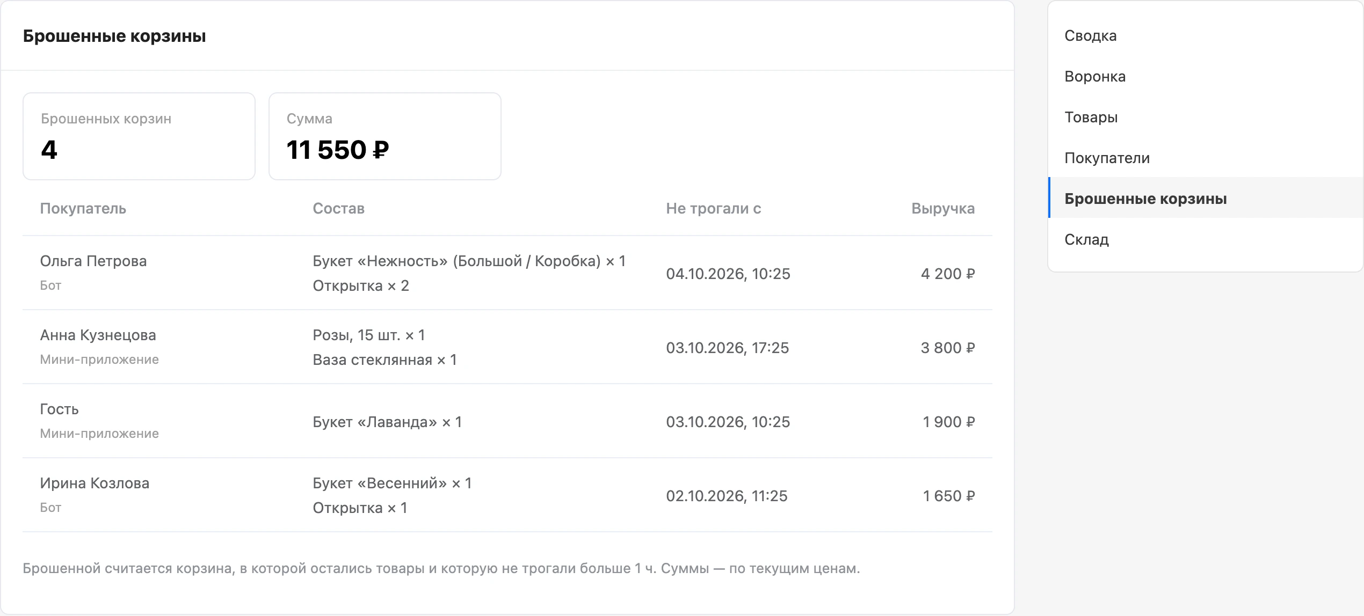This screenshot has height=616, width=1364.
Task: Sort by the Не трогали с column
Action: (x=714, y=209)
